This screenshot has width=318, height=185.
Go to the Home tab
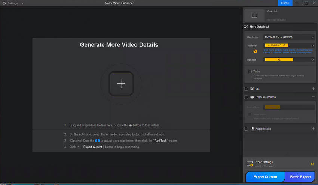point(285,3)
